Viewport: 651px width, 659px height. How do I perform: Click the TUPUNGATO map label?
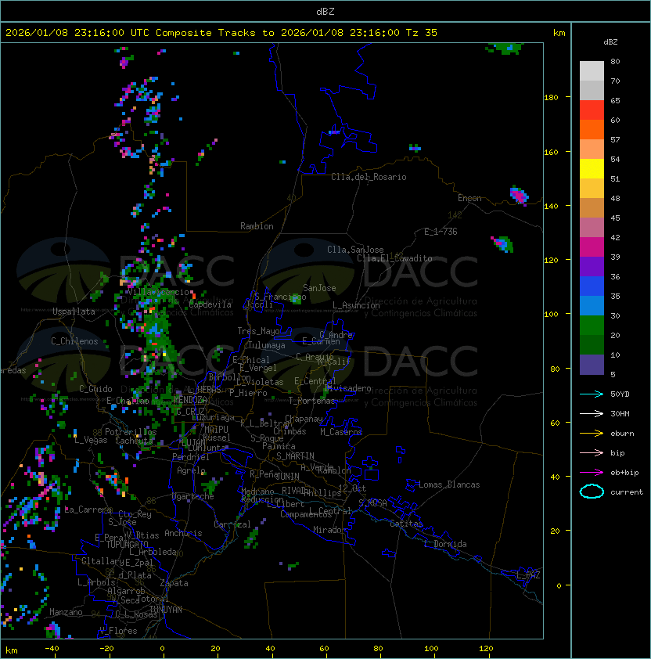click(127, 545)
